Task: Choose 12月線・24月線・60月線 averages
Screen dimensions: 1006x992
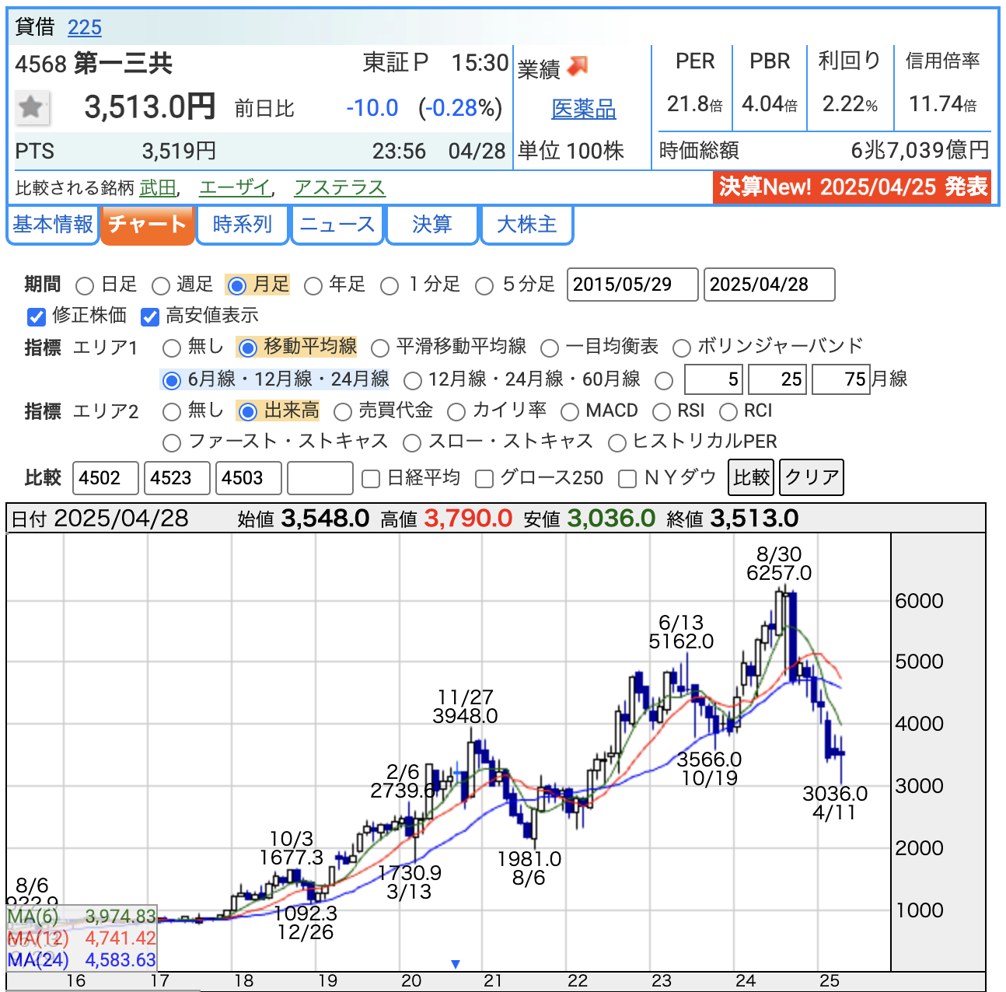Action: [x=413, y=380]
